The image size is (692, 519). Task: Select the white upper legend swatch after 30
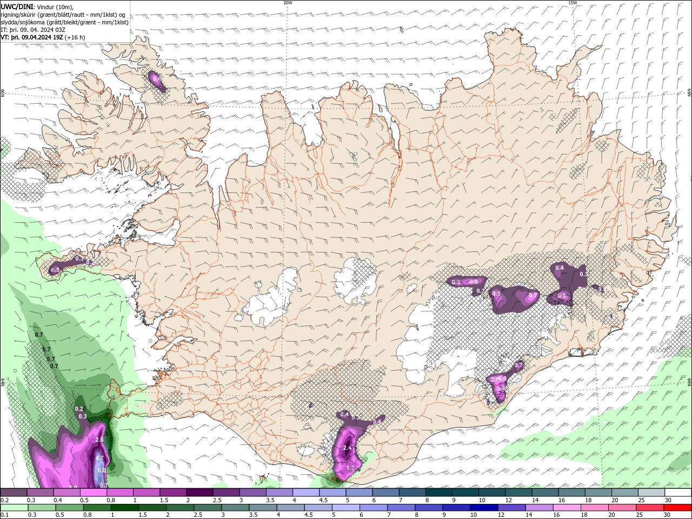(x=678, y=493)
